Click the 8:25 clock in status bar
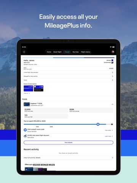 pos(24,47)
